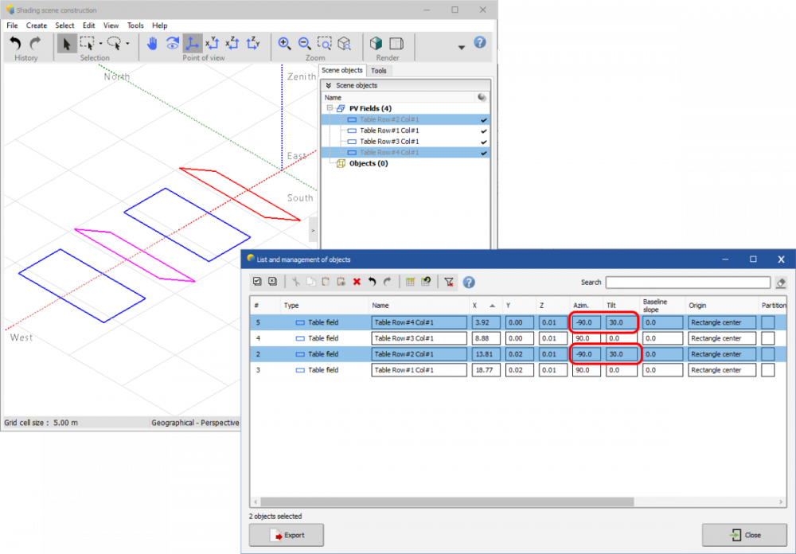The width and height of the screenshot is (796, 554).
Task: Collapse the PV Fields tree node
Action: (328, 108)
